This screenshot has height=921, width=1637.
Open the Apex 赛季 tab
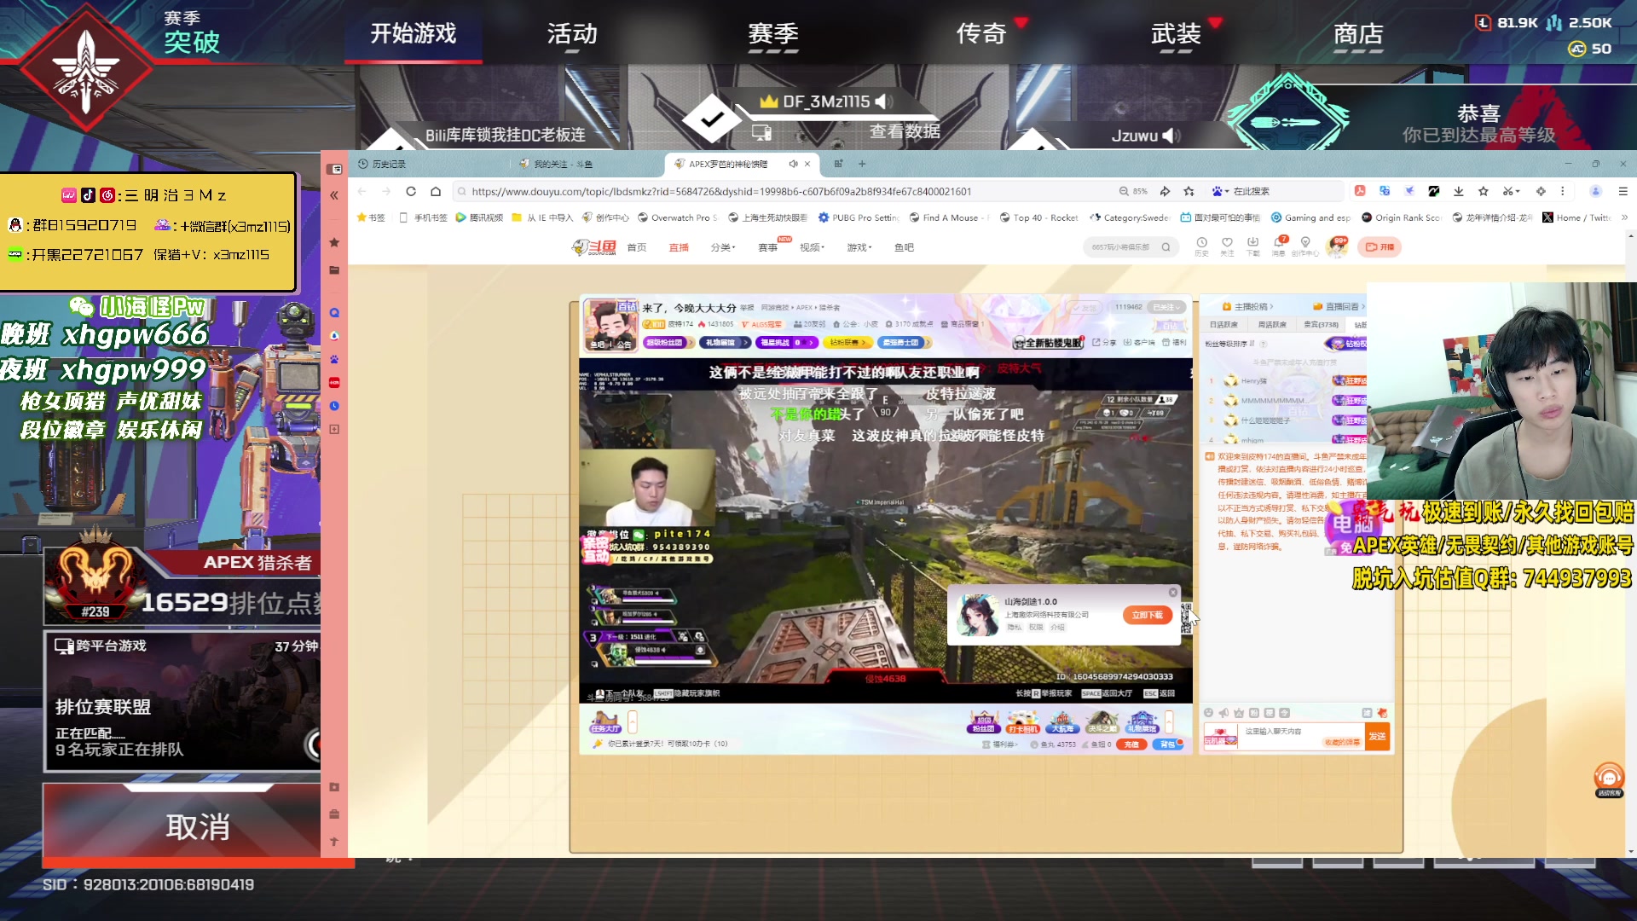click(x=773, y=34)
